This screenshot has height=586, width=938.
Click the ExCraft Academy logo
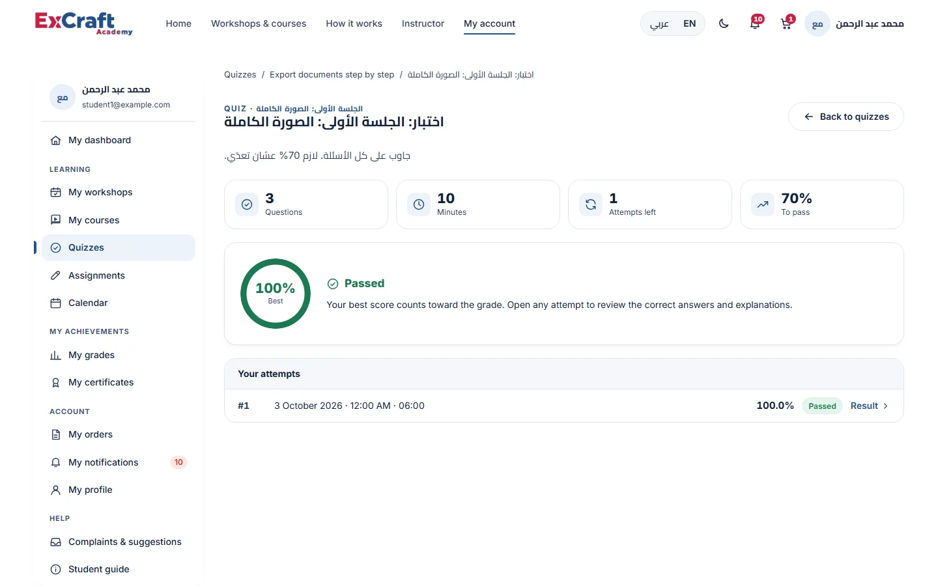[x=83, y=23]
